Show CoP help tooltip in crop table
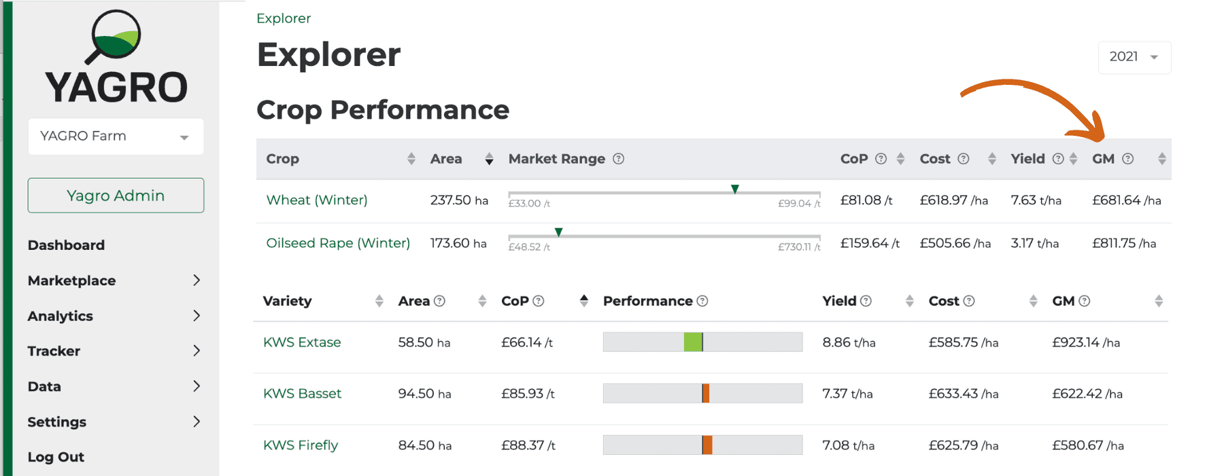1224x476 pixels. tap(881, 159)
